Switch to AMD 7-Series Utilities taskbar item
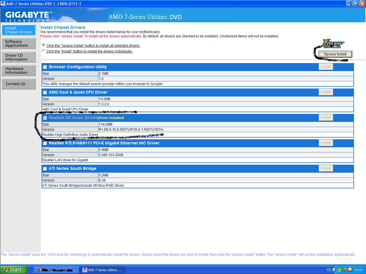The height and width of the screenshot is (274, 366). 102,270
